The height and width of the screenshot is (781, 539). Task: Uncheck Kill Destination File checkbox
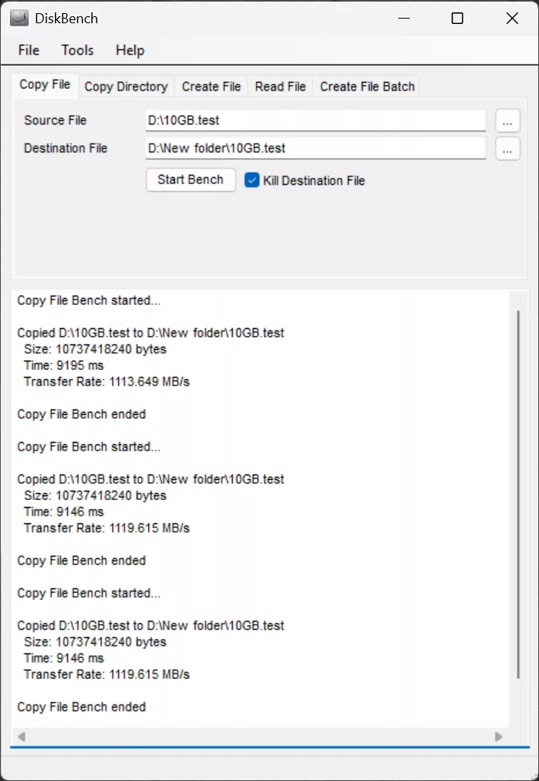pyautogui.click(x=252, y=180)
